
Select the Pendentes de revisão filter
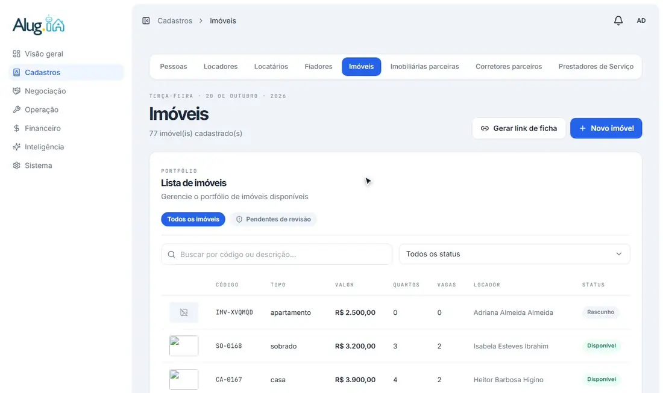point(273,219)
